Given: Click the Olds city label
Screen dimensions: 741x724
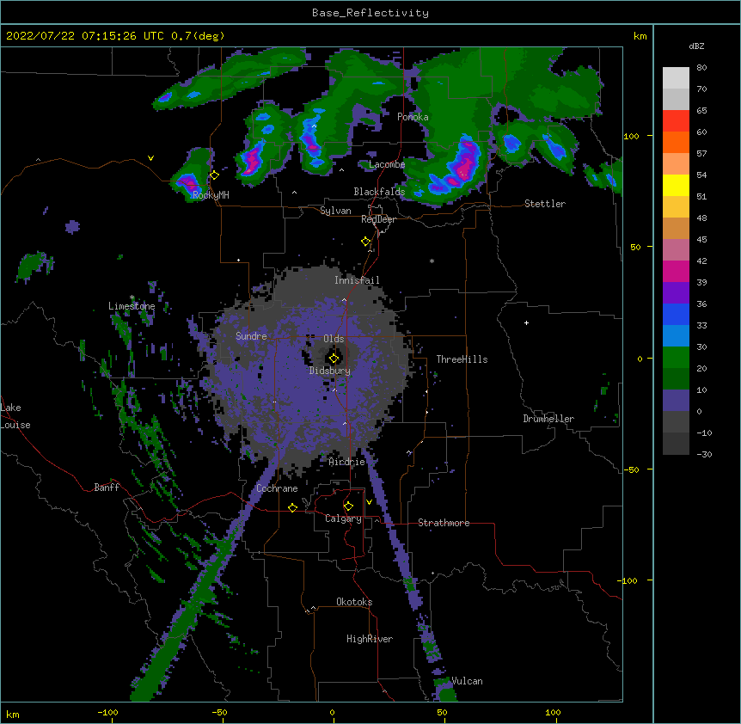Looking at the screenshot, I should coord(334,339).
